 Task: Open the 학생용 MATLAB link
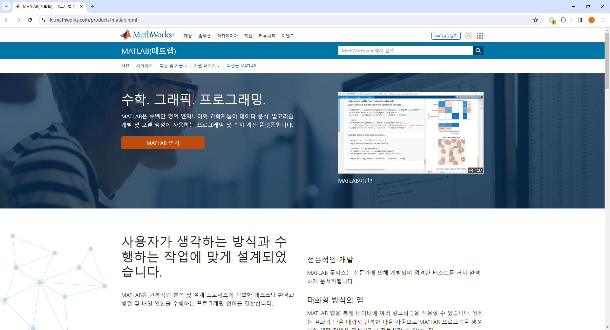tap(241, 66)
